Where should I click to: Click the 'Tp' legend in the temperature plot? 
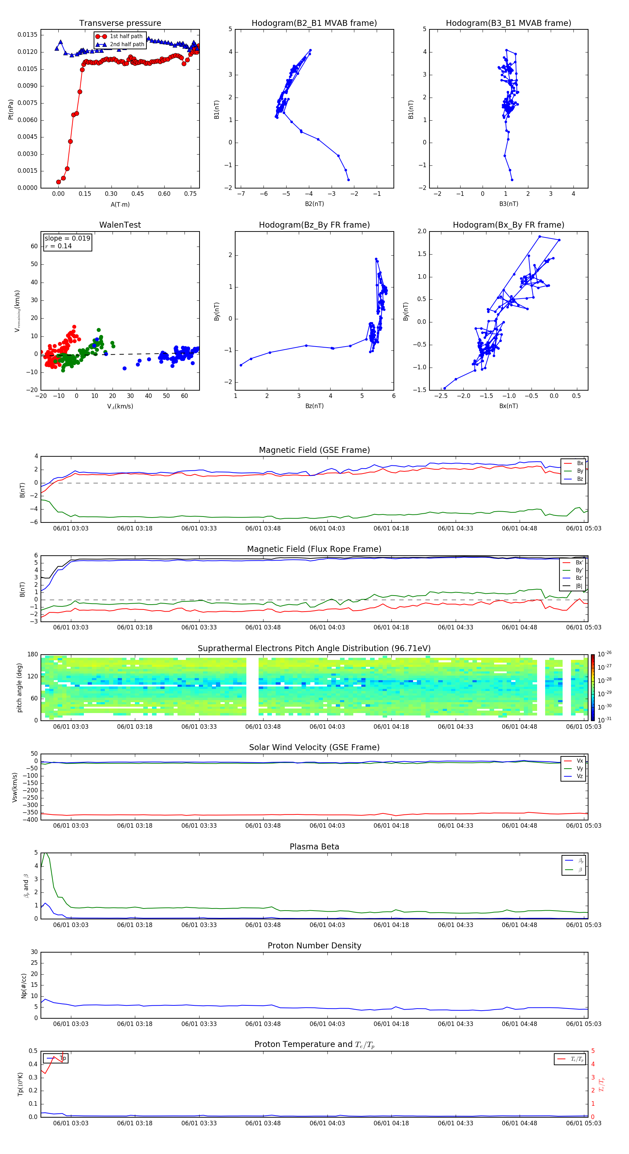(x=56, y=1058)
